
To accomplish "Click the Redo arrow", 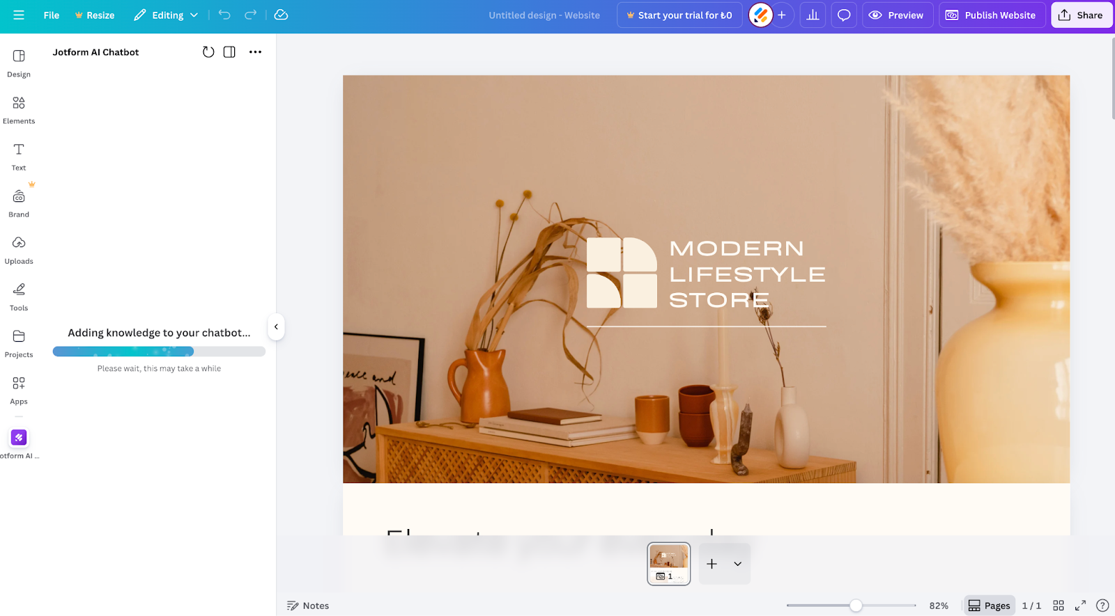I will [x=251, y=15].
